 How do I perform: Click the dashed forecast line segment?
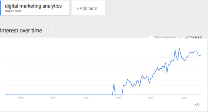tap(193, 54)
